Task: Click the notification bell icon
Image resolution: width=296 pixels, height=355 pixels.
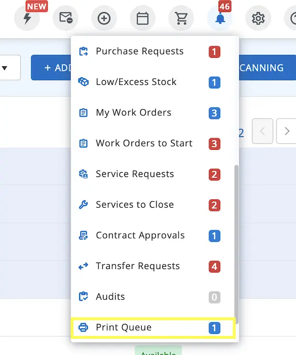Action: (220, 19)
